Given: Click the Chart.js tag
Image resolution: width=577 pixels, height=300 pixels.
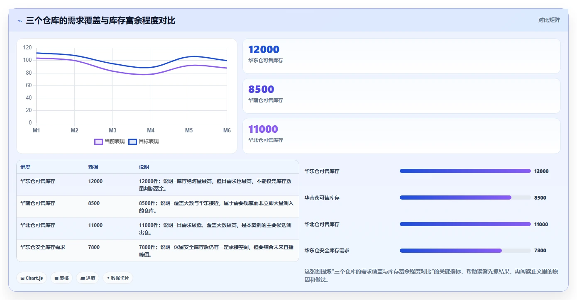Looking at the screenshot, I should [32, 278].
